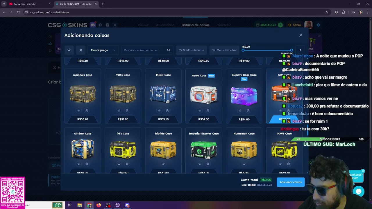Screen dimensions: 372x209
Task: Click the crown icon on 910's Case
Action: 119,110
